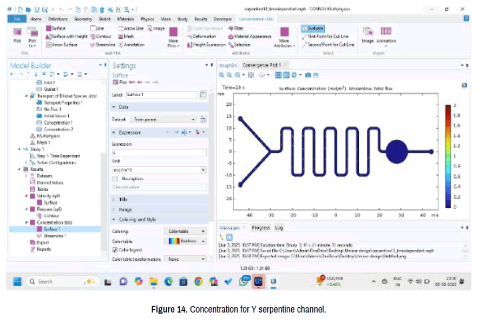This screenshot has height=319, width=479.
Task: Click Zoom In in Graphics toolbar
Action: [222, 74]
